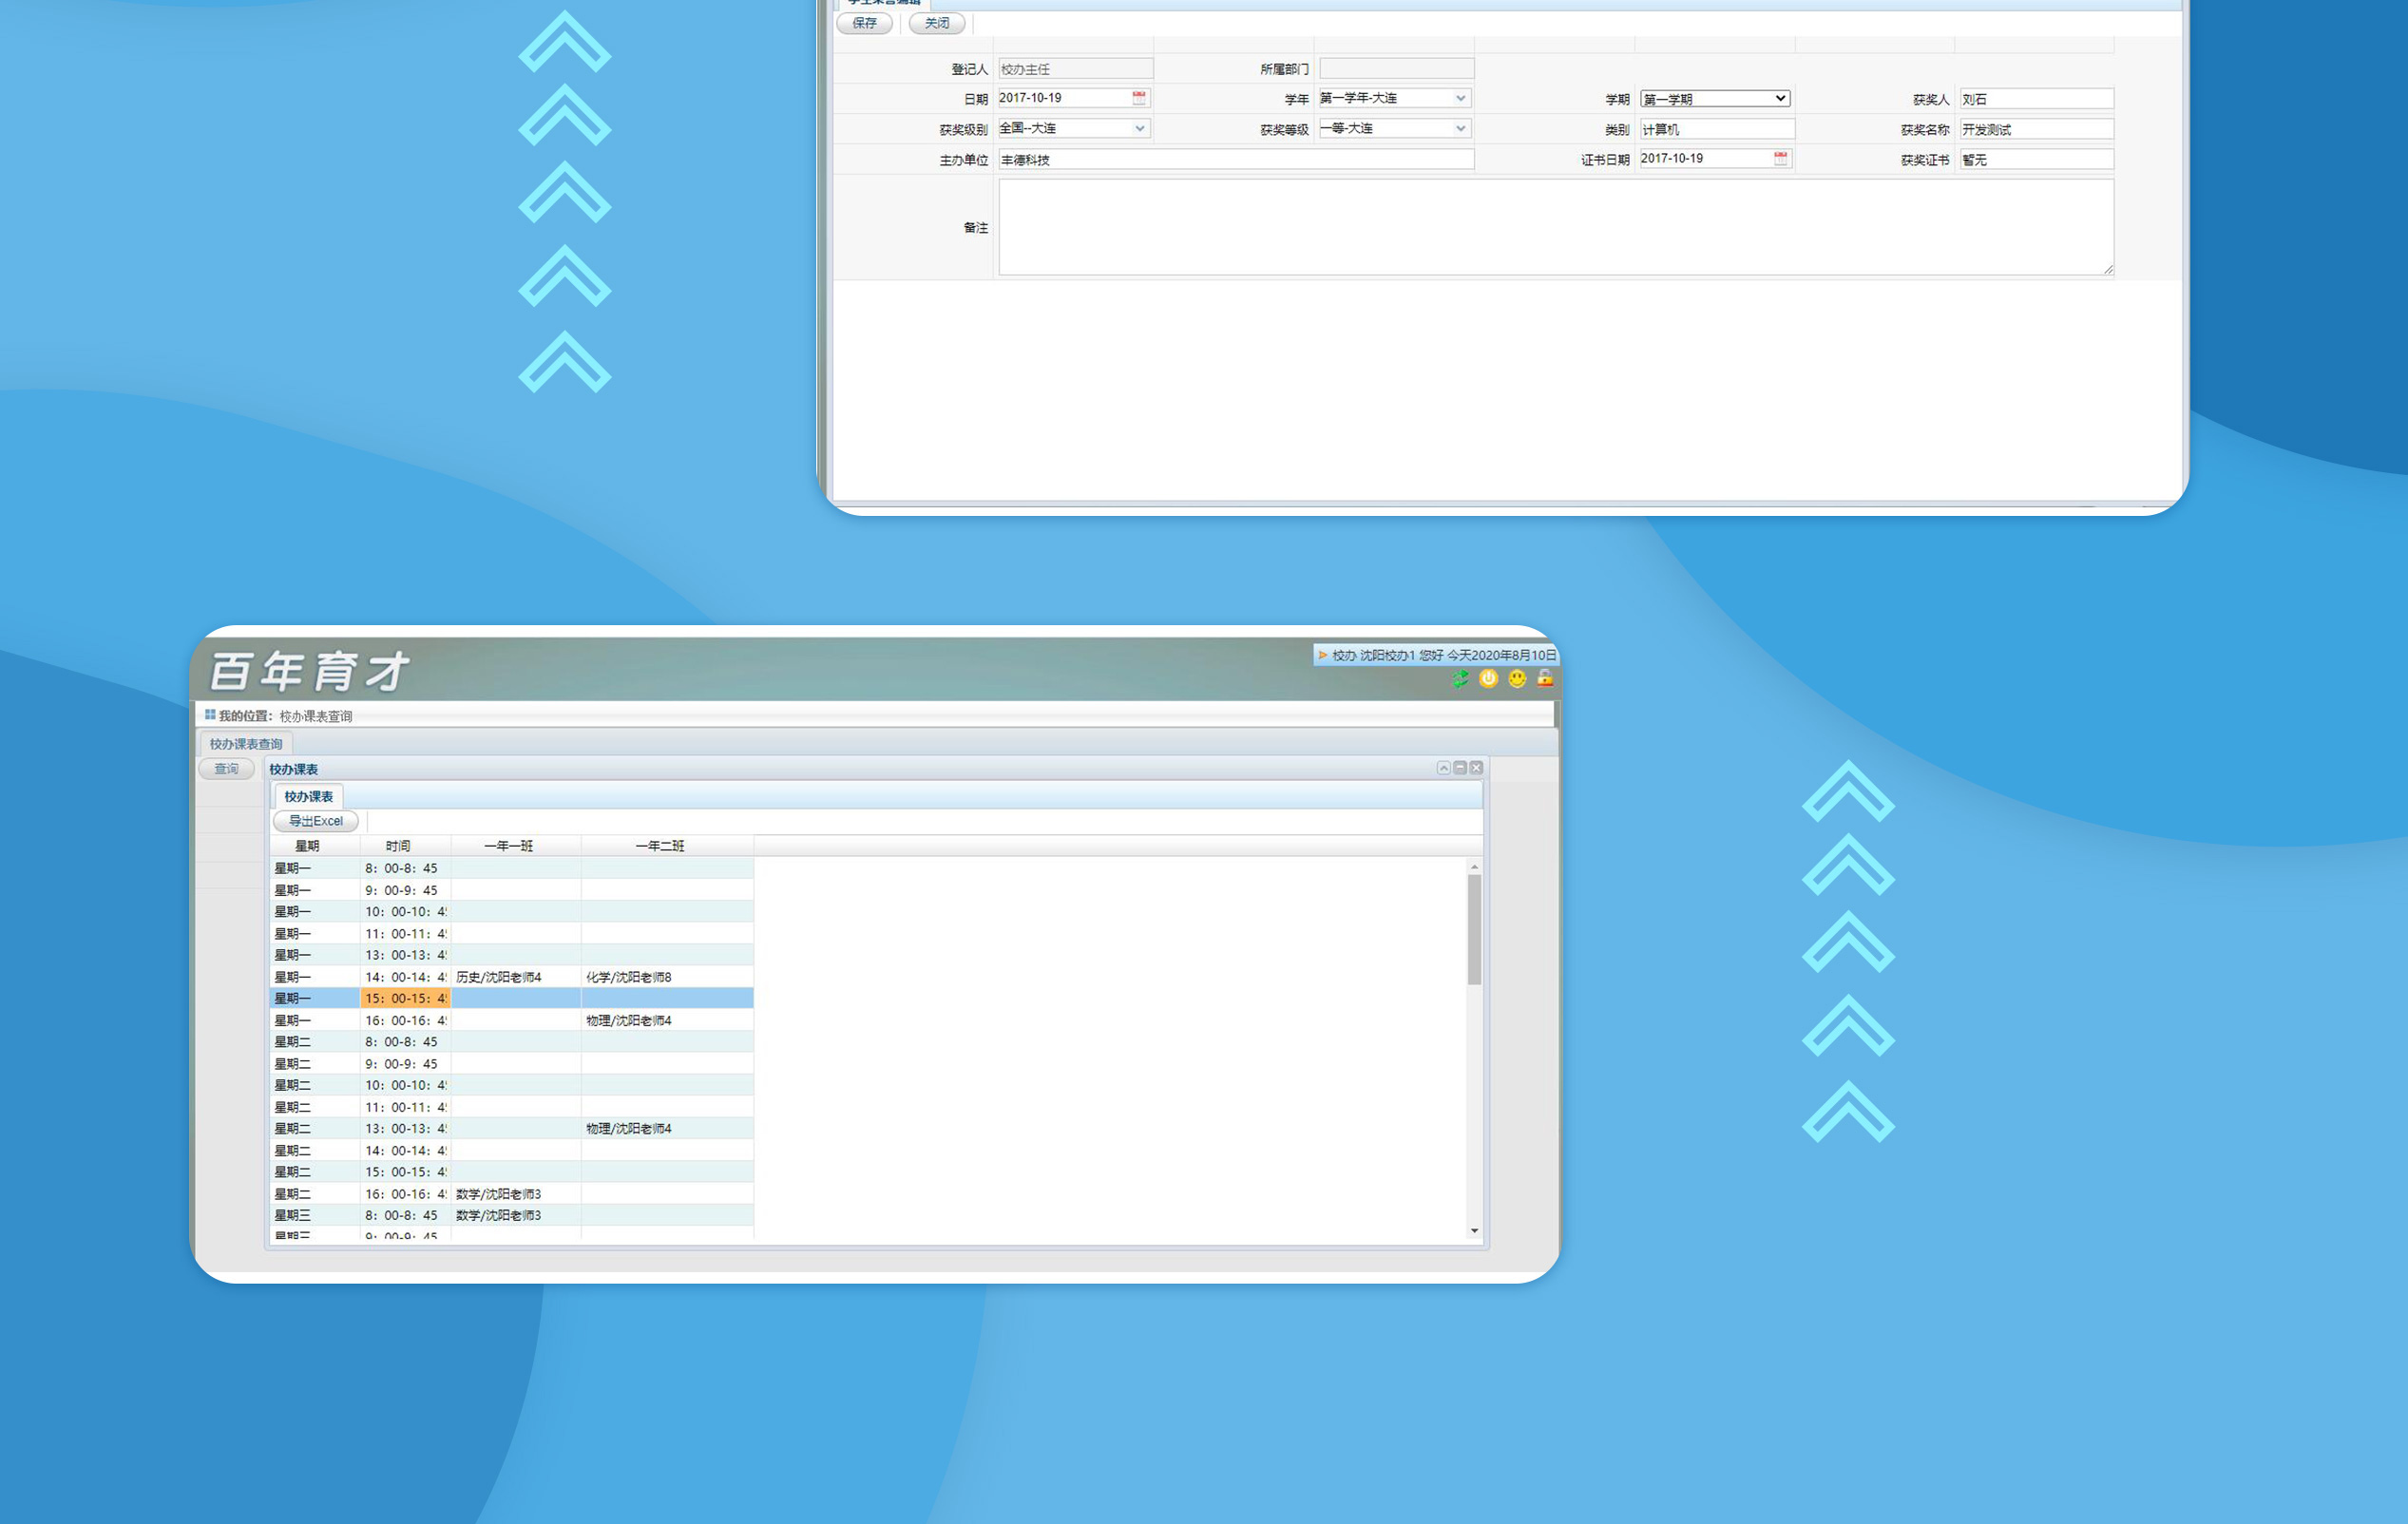Click the 导出Excel button
2408x1524 pixels.
[x=315, y=821]
